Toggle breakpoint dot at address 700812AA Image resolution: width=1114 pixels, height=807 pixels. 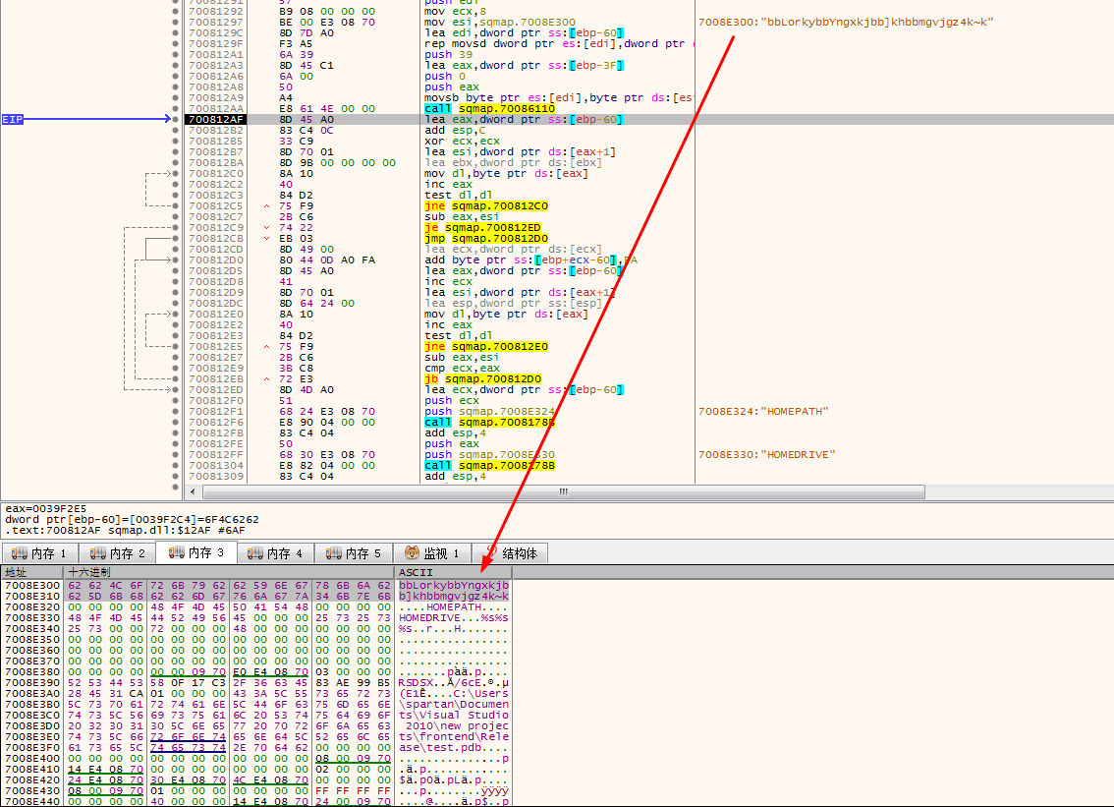pos(176,109)
